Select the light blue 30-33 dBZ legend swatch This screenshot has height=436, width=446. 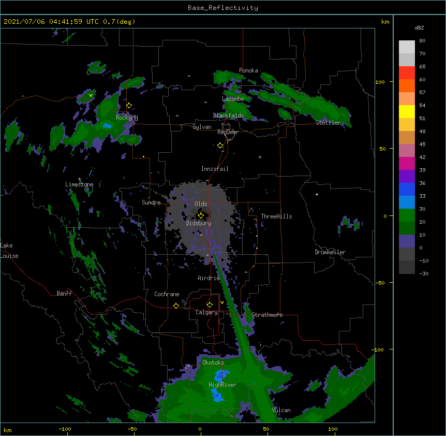click(x=407, y=202)
